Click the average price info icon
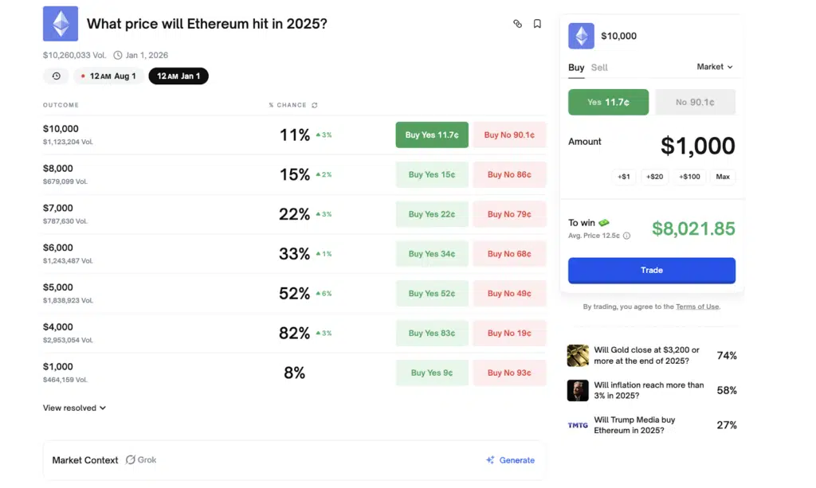Screen dimensions: 816x488 pos(626,236)
